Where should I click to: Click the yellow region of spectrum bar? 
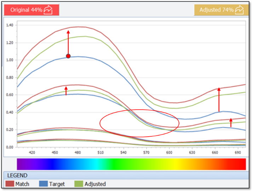tap(176, 164)
